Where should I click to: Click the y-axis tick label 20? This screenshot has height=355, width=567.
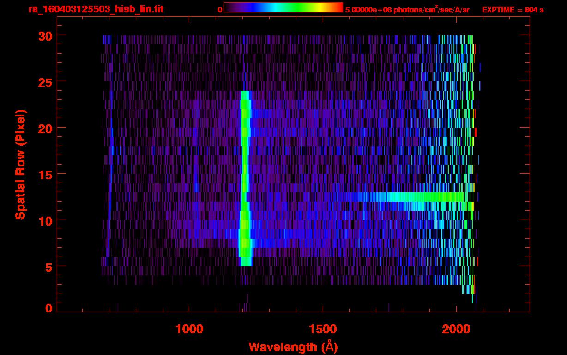pos(45,128)
